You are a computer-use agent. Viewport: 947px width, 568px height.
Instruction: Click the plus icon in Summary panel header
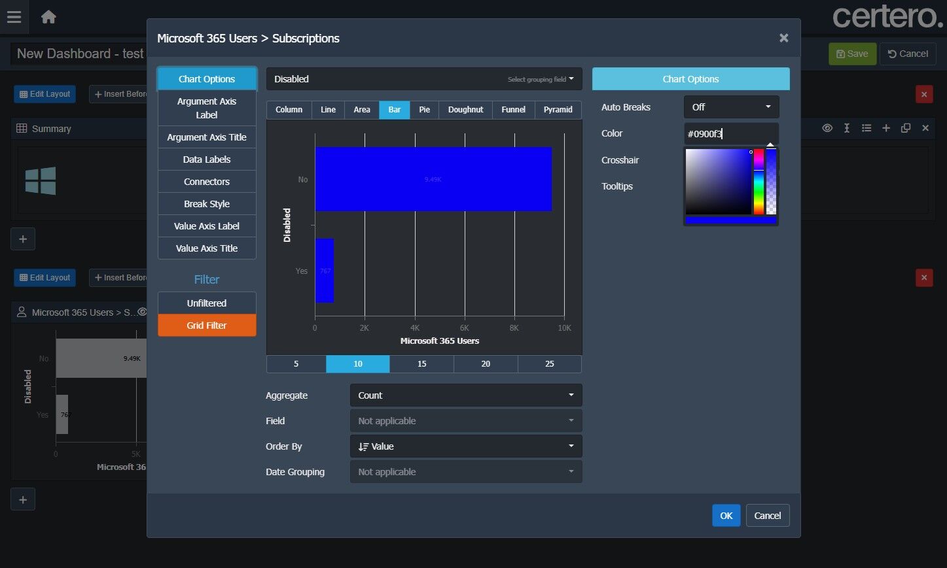point(886,128)
